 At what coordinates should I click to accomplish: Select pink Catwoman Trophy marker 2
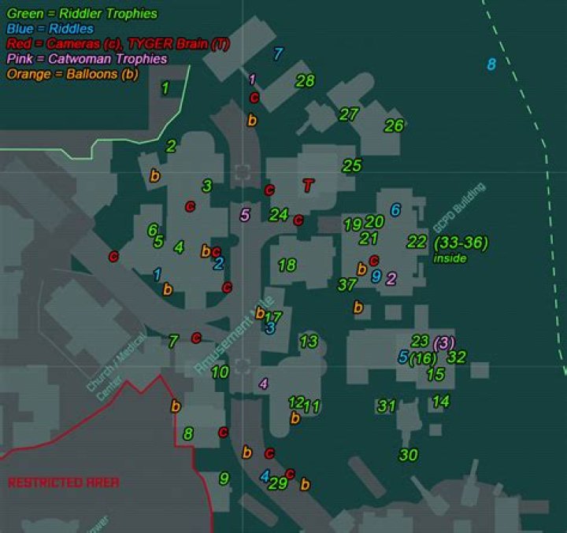[x=391, y=279]
